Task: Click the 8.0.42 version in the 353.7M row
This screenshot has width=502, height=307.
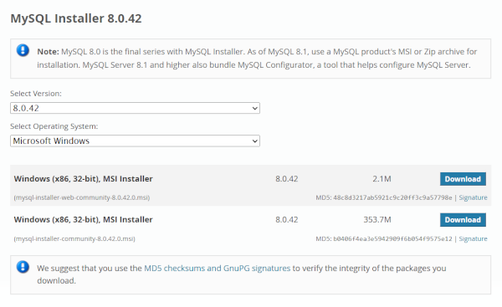Action: (286, 220)
